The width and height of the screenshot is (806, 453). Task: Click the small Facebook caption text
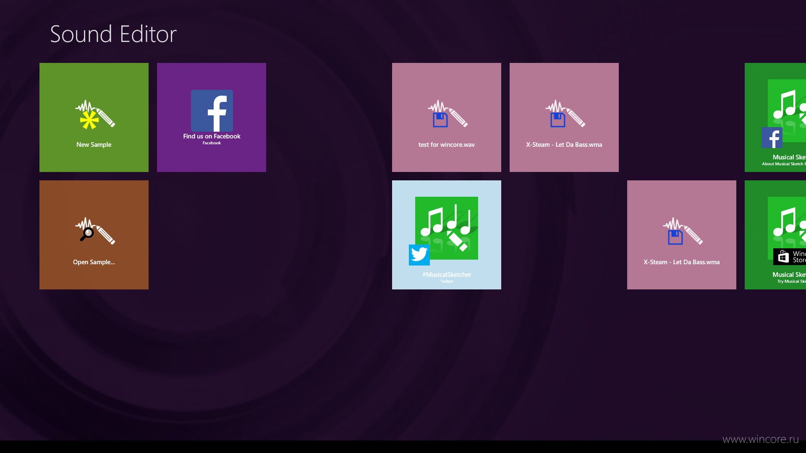click(x=212, y=143)
